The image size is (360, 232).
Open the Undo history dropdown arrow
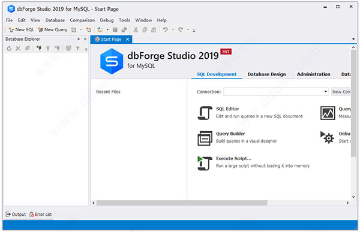pos(173,29)
